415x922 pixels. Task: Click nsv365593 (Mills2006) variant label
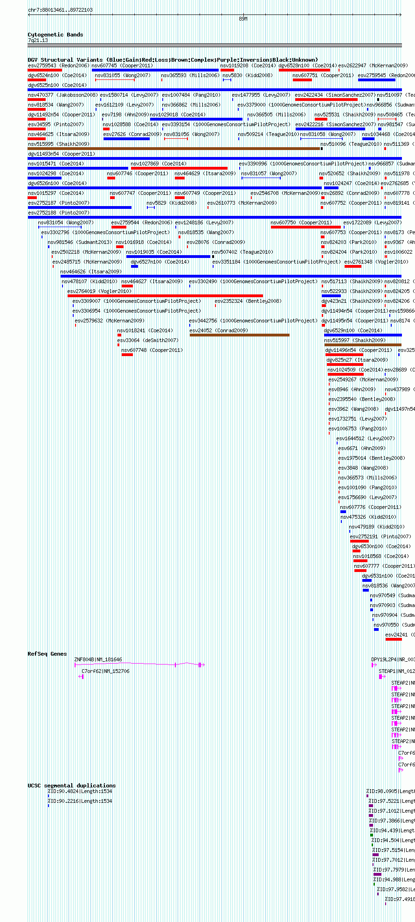(190, 75)
